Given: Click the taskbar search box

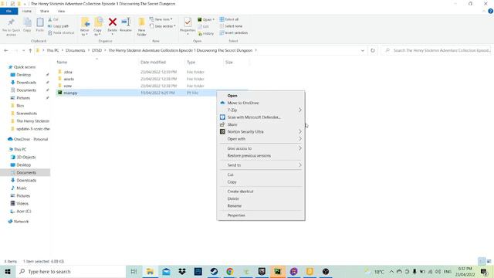Looking at the screenshot, I should click(x=71, y=271).
